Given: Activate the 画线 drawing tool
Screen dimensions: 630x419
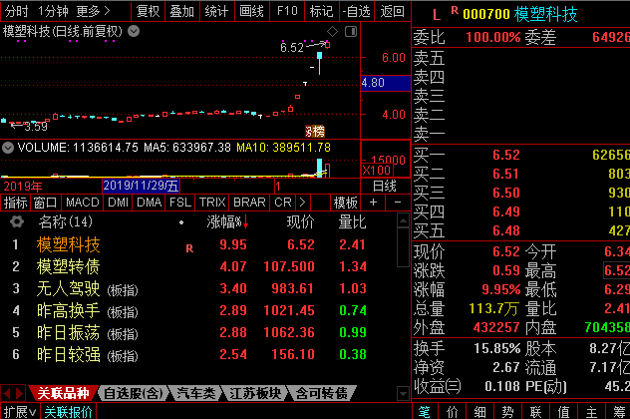Looking at the screenshot, I should (x=251, y=11).
